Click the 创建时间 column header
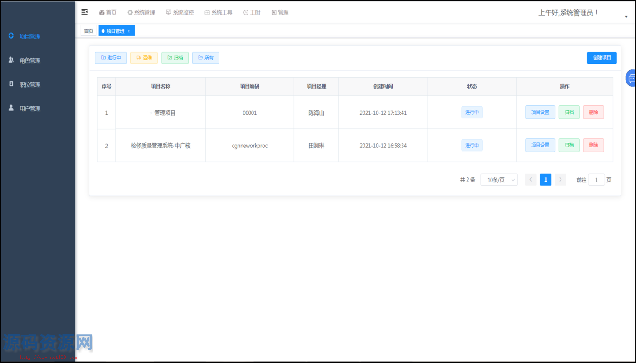Screen dimensions: 636x363 (383, 87)
